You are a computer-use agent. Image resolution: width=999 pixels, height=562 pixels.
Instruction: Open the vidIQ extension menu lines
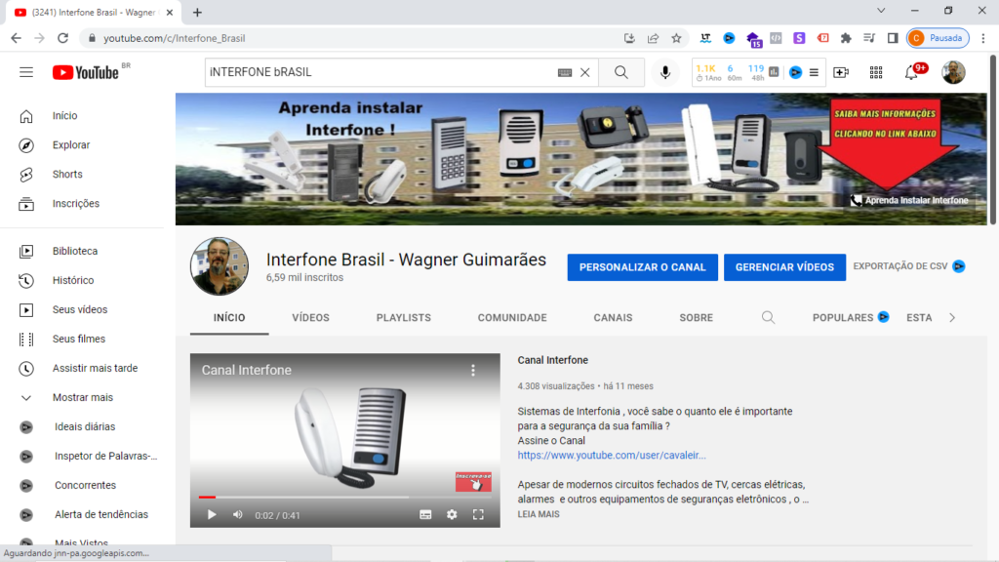click(x=814, y=72)
